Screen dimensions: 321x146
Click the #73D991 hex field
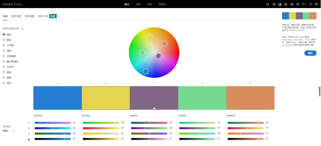[x=201, y=116]
